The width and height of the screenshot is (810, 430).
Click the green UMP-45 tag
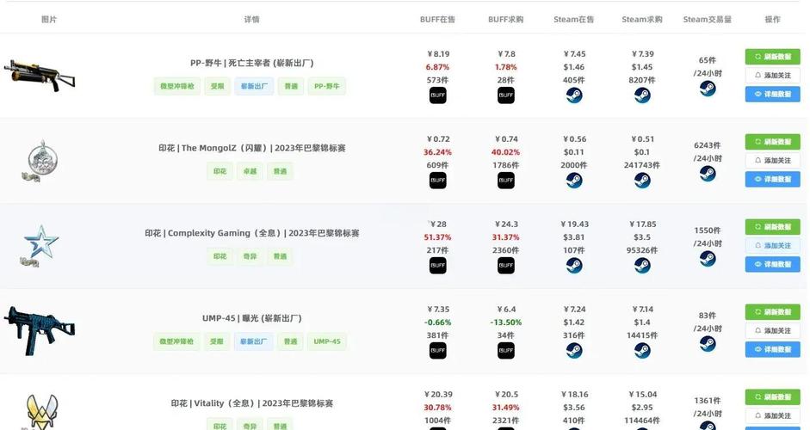pyautogui.click(x=327, y=341)
